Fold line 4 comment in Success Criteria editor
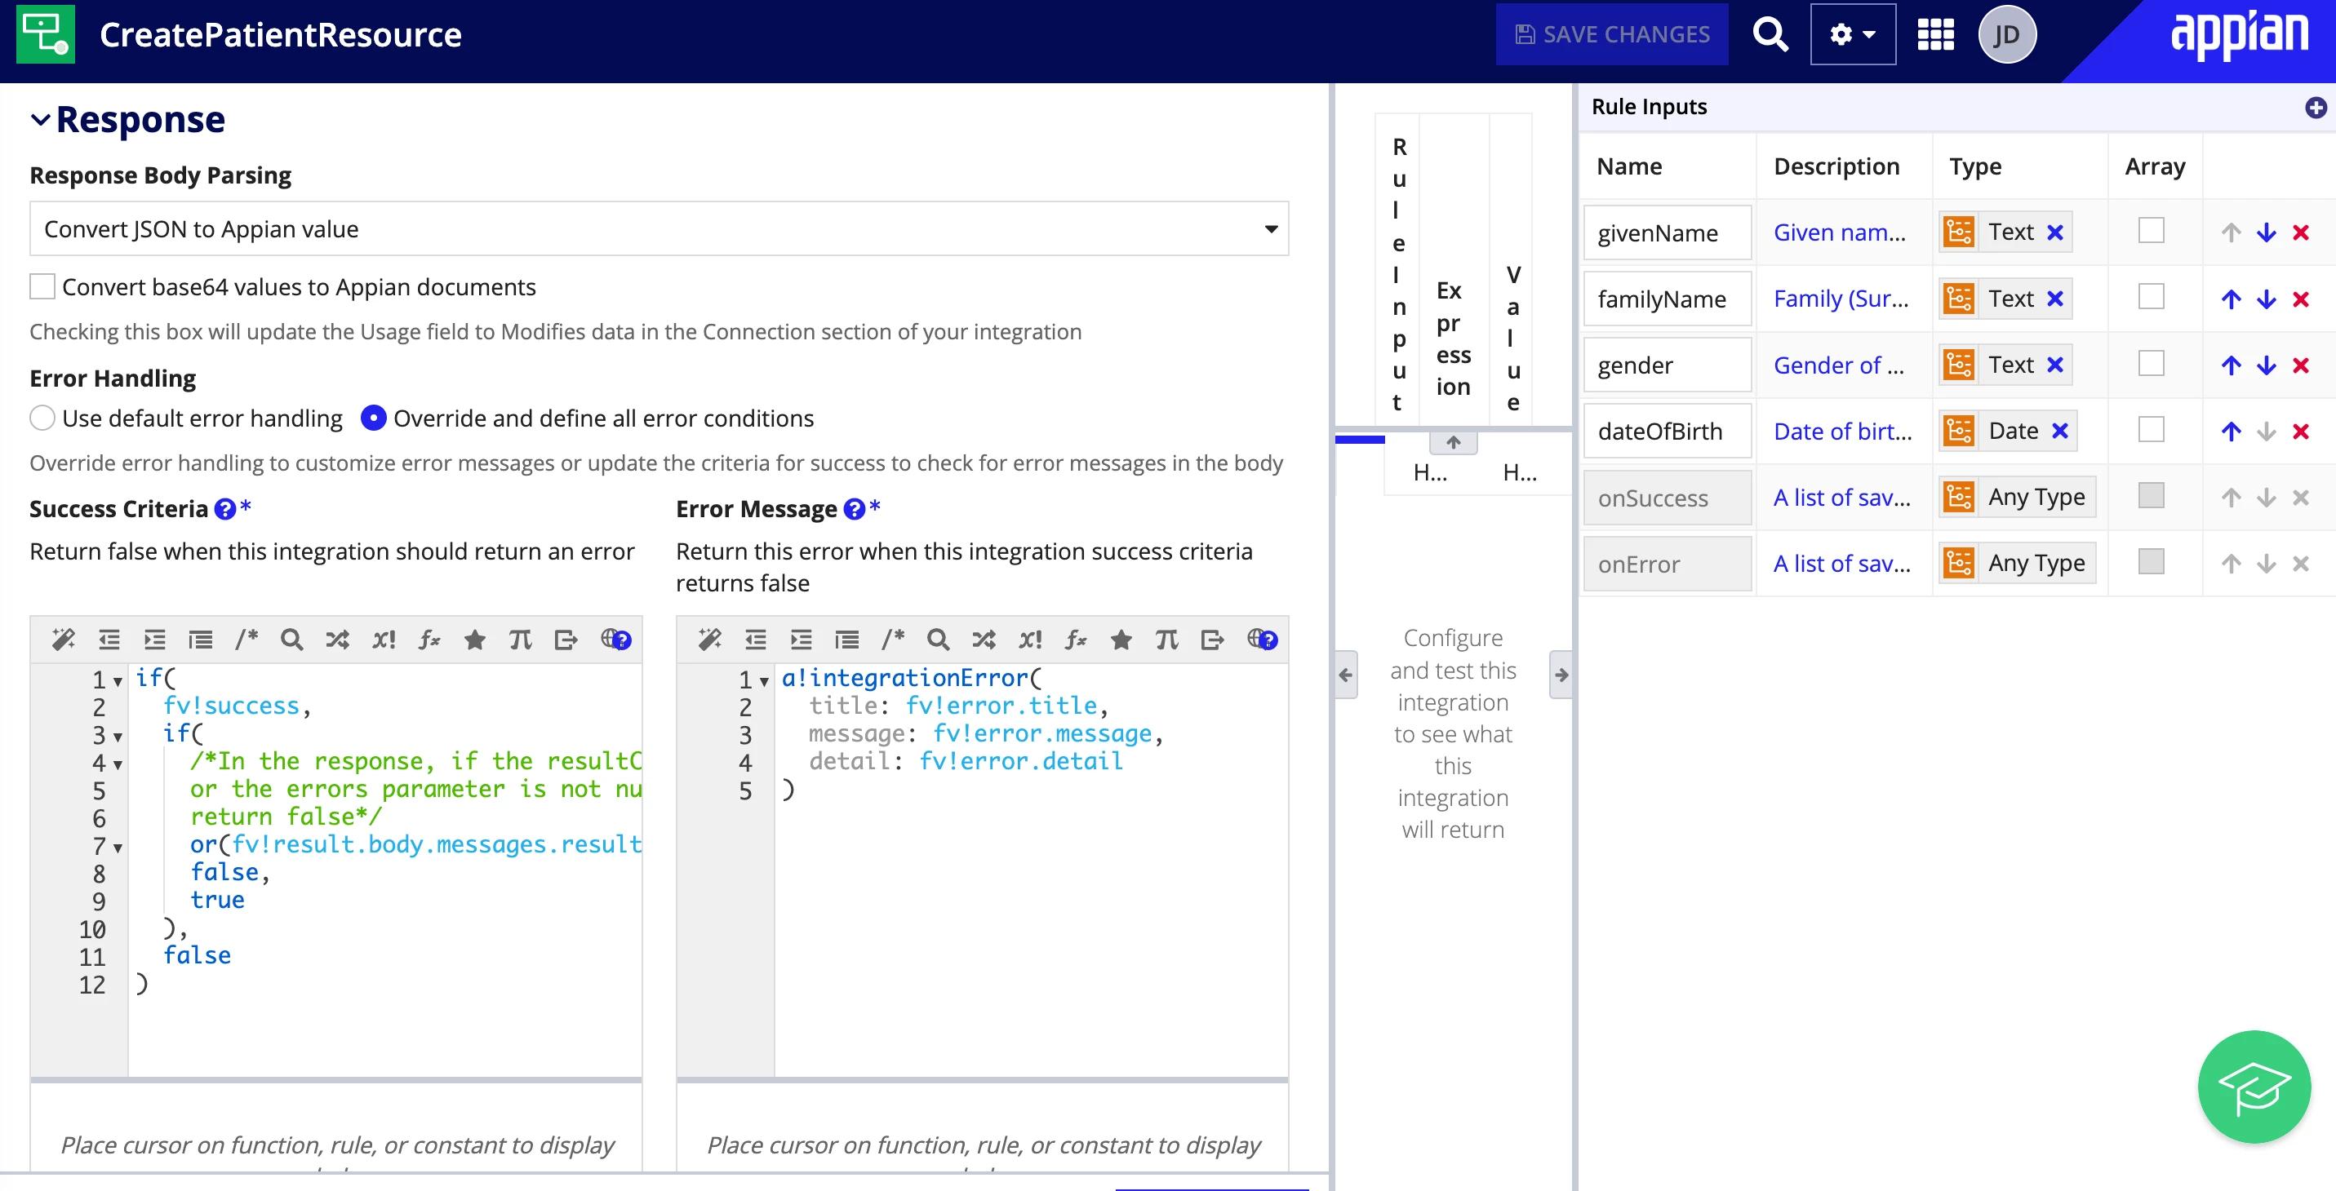This screenshot has width=2336, height=1191. click(x=118, y=765)
